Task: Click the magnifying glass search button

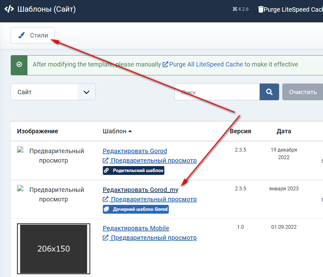Action: pos(269,92)
